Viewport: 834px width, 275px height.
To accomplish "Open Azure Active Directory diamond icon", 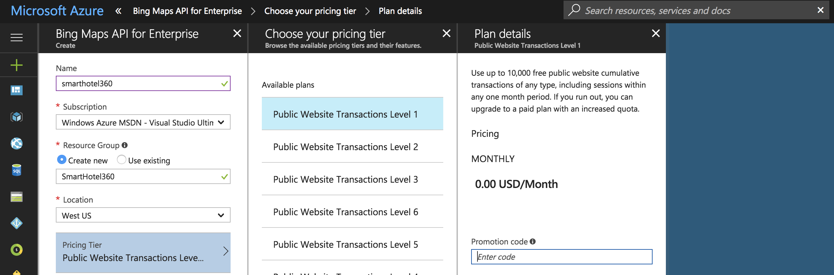I will click(x=17, y=223).
